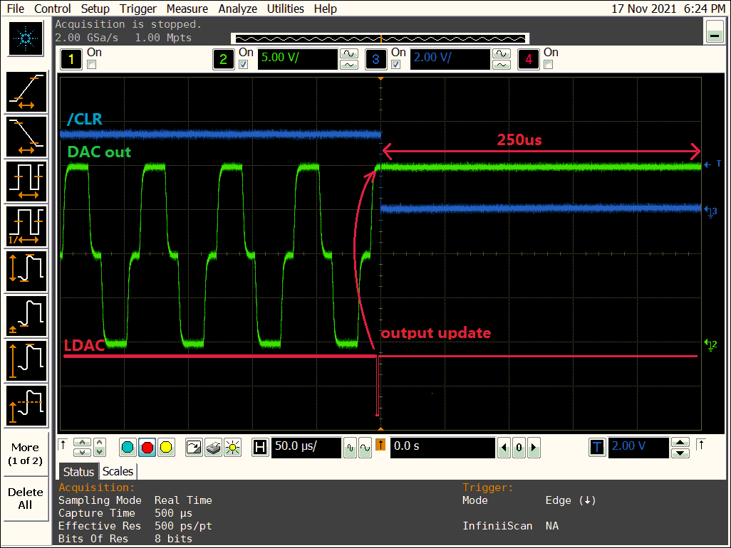The image size is (731, 548).
Task: Select the peak-to-peak voltage measurement icon
Action: [x=26, y=271]
